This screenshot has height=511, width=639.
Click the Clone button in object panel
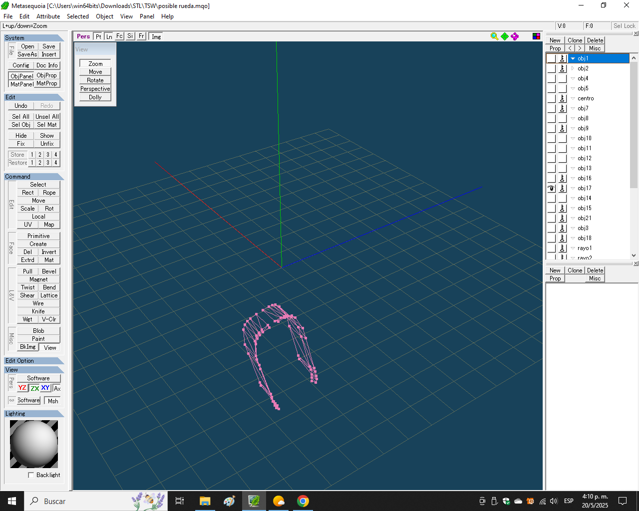click(575, 40)
